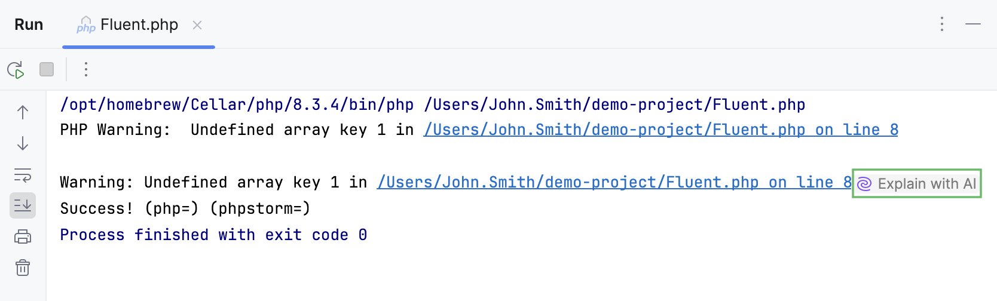Open Fluent.php link beside Explain with AI
Viewport: 997px width, 301px height.
(x=614, y=183)
